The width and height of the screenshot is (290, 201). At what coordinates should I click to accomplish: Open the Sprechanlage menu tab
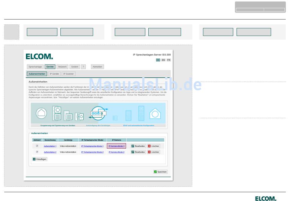(35, 67)
